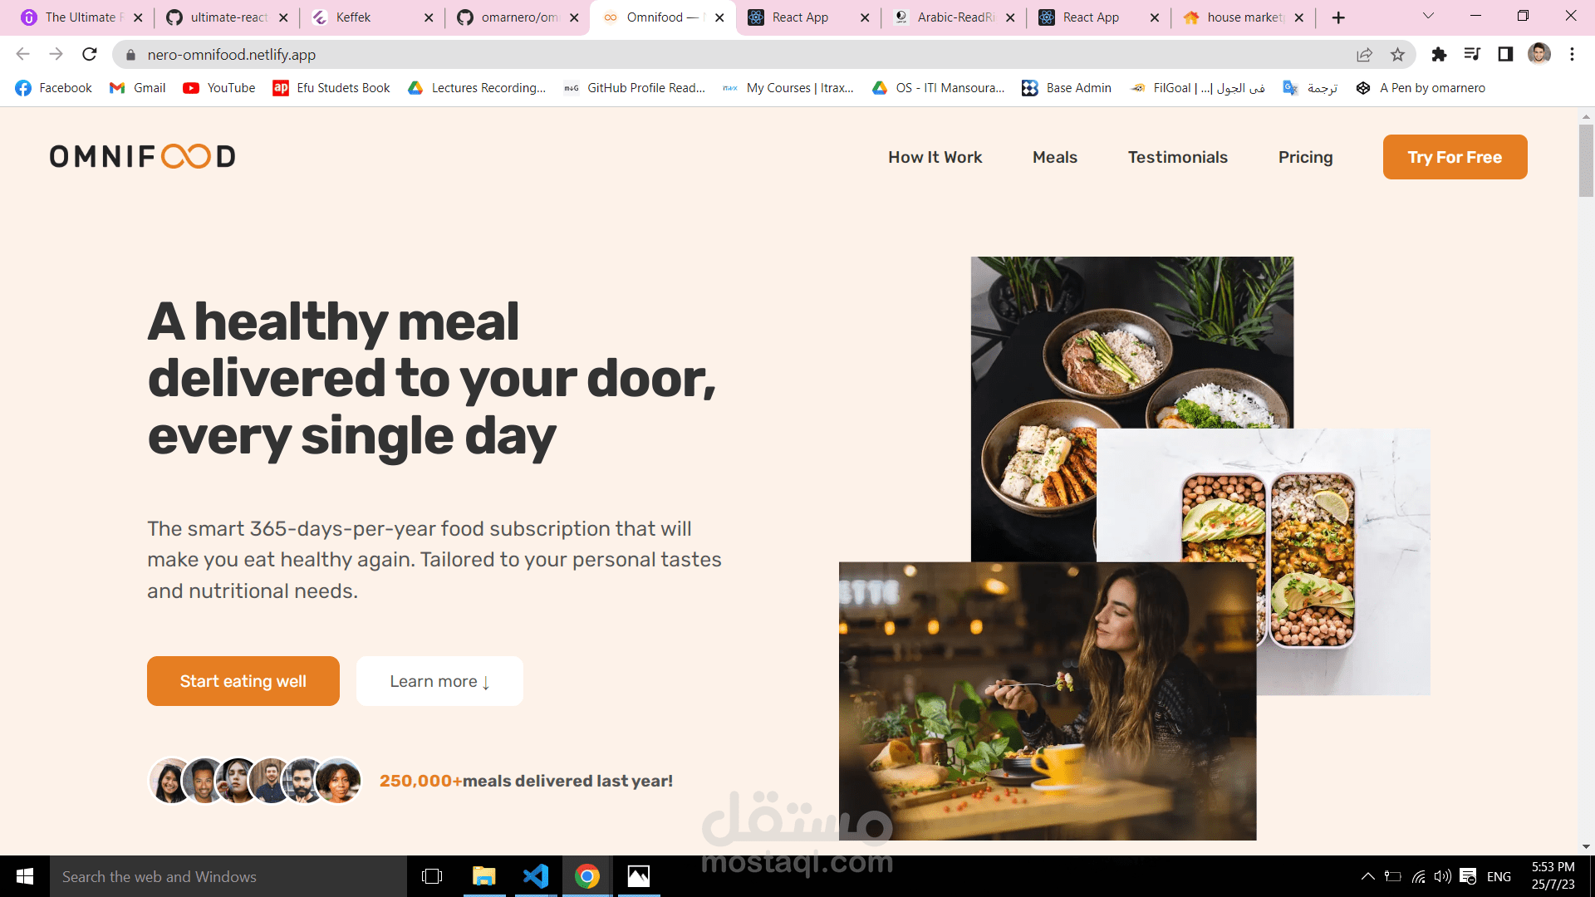The image size is (1595, 897).
Task: Open the Windows Start menu
Action: (x=25, y=876)
